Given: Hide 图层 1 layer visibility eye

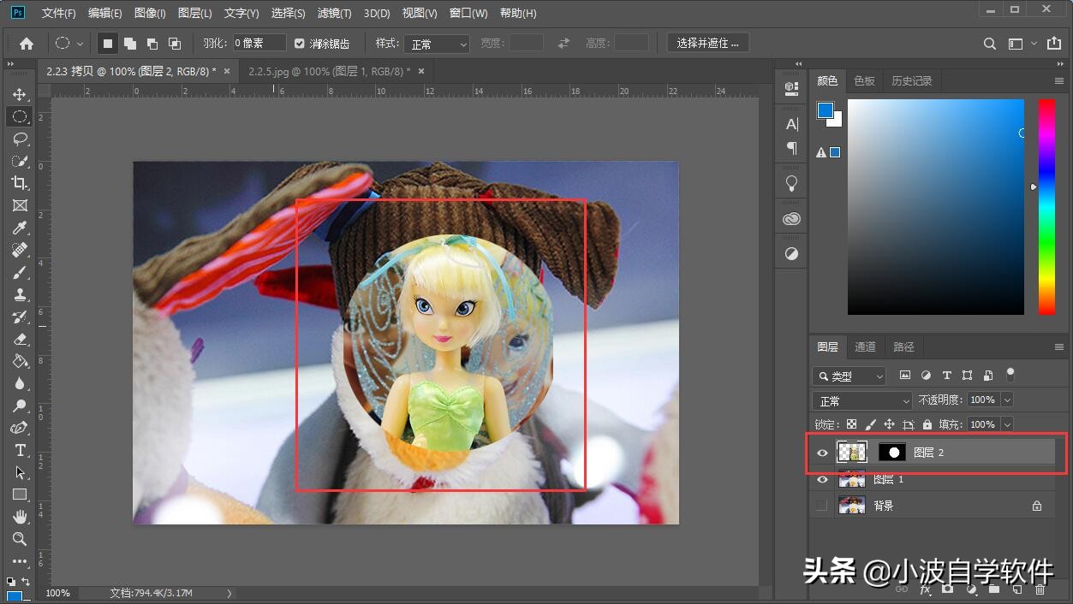Looking at the screenshot, I should 822,479.
